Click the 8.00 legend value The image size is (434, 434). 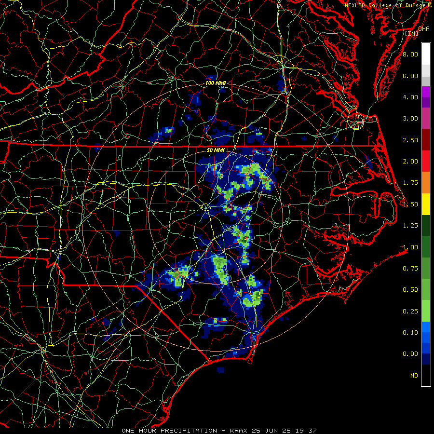410,54
